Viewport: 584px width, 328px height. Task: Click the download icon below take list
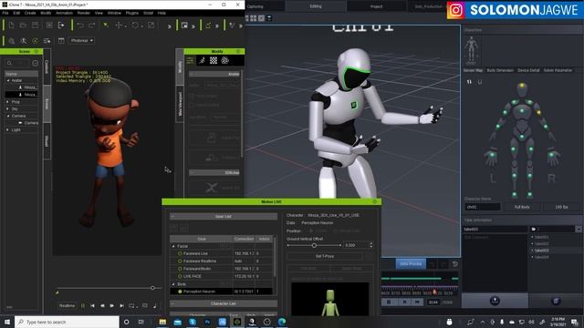[x=495, y=301]
